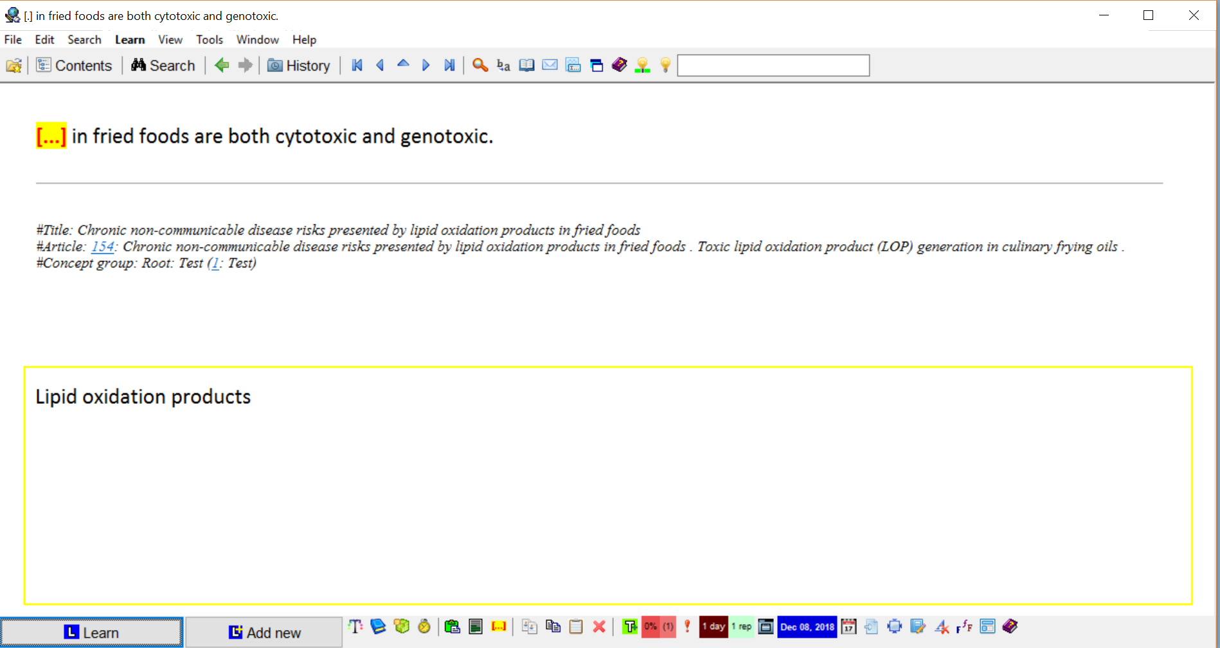Click the magnifying glass find icon
The width and height of the screenshot is (1220, 648).
[480, 65]
